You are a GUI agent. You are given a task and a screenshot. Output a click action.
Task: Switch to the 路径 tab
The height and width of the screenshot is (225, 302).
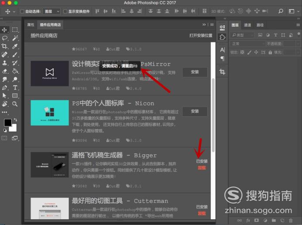pyautogui.click(x=260, y=25)
